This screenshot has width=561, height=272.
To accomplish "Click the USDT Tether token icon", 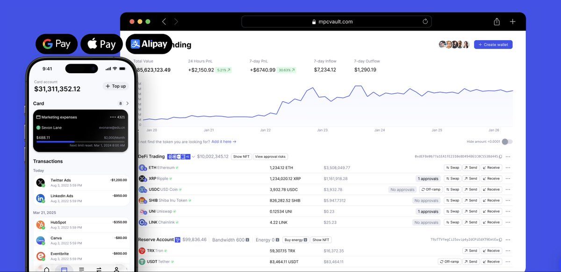I will [142, 262].
